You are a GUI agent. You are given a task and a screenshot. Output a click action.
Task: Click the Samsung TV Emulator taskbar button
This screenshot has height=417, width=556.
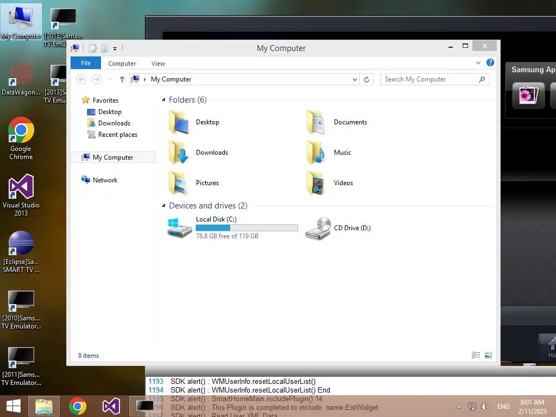click(145, 406)
